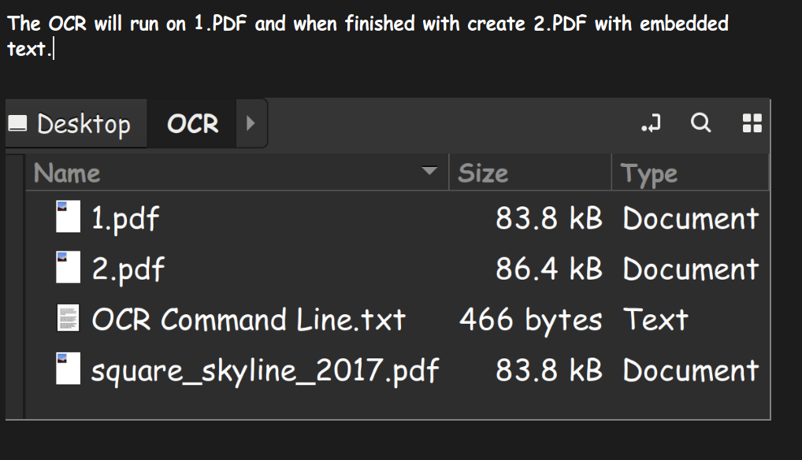Click the 1.pdf file icon
Viewport: 802px width, 460px height.
coord(68,217)
